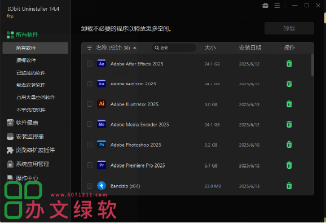
Task: Click trash icon for Adobe Illustrator 2025
Action: [289, 104]
